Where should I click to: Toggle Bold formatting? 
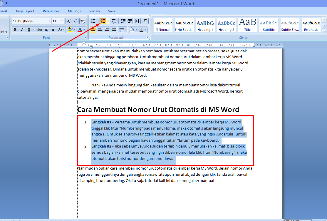pyautogui.click(x=15, y=30)
